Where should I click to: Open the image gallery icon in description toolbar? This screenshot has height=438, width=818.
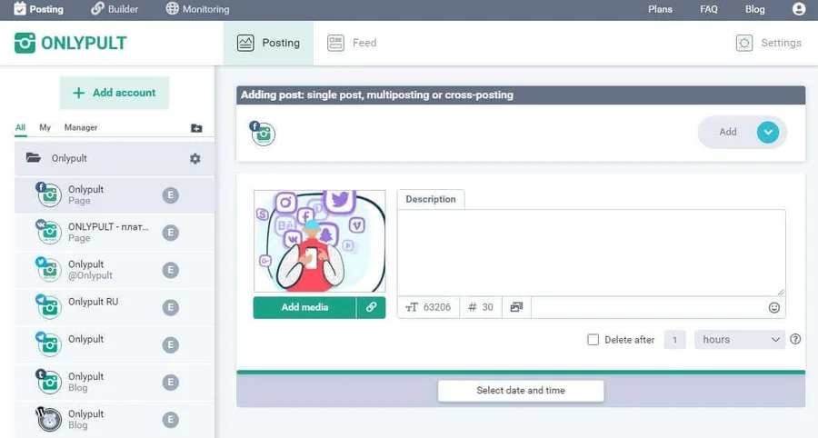coord(516,307)
